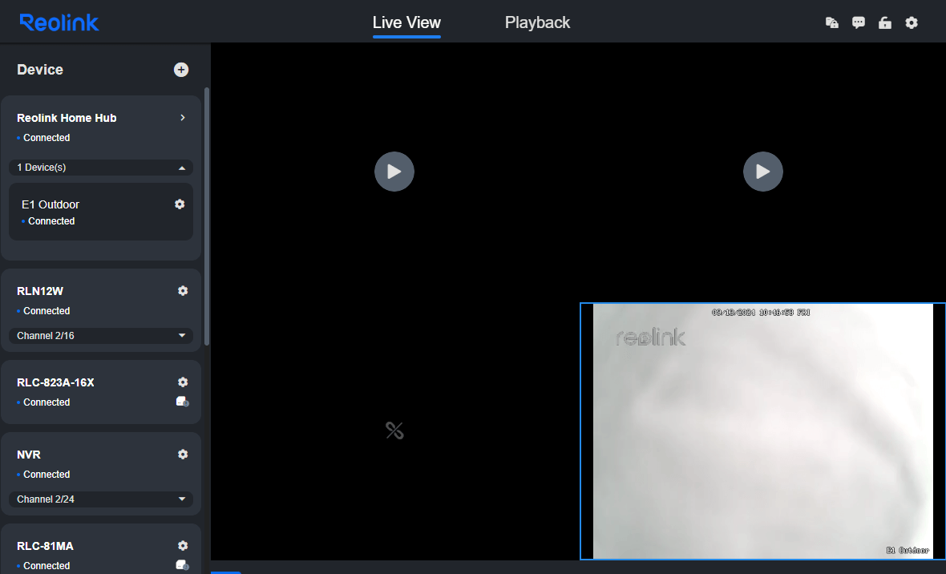The image size is (946, 574).
Task: Click the Device panel heading
Action: point(40,70)
